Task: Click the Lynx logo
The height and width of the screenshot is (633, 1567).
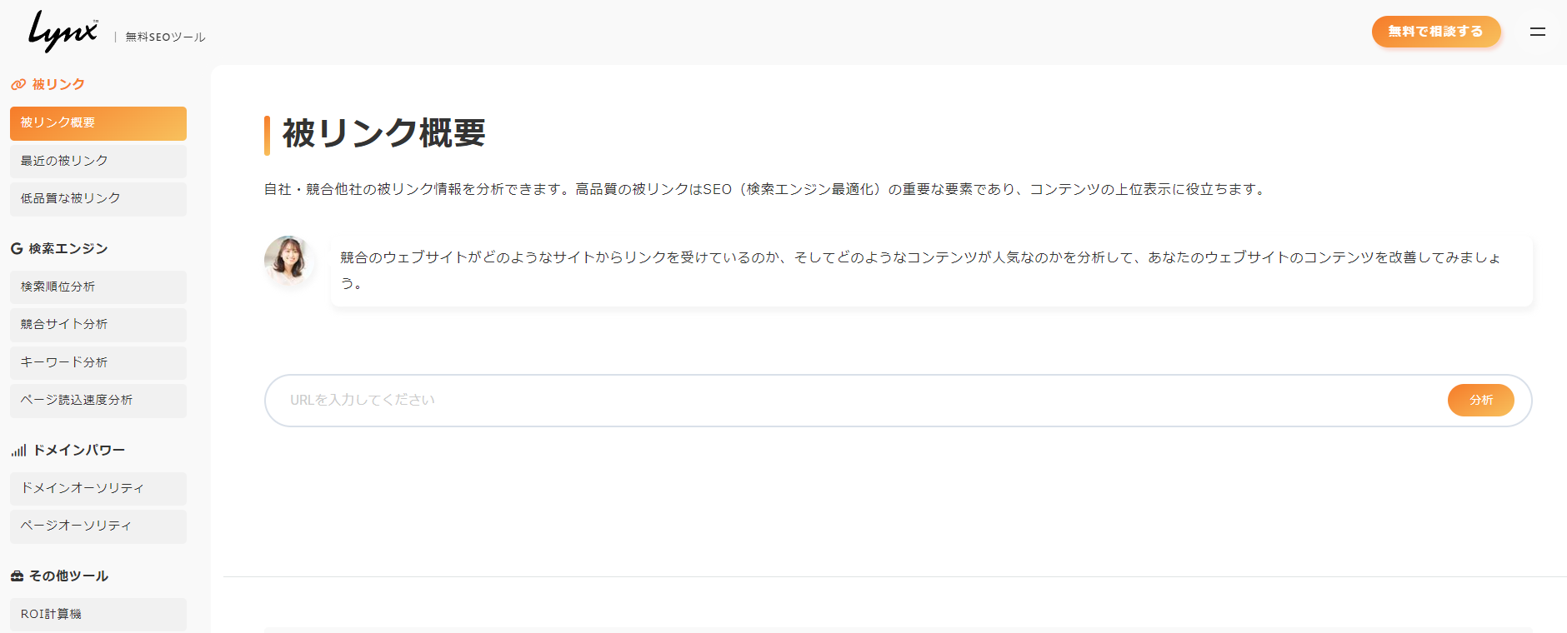Action: (x=63, y=32)
